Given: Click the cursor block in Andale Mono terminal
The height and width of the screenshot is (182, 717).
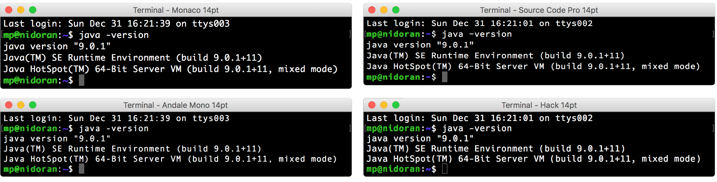Looking at the screenshot, I should (x=82, y=169).
